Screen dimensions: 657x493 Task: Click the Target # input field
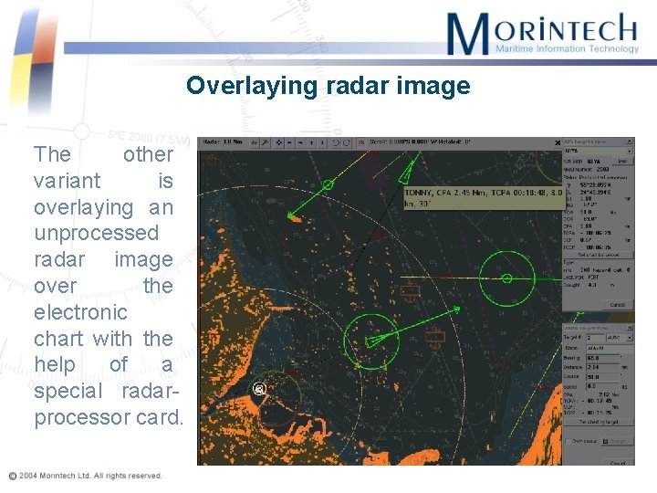coord(595,338)
